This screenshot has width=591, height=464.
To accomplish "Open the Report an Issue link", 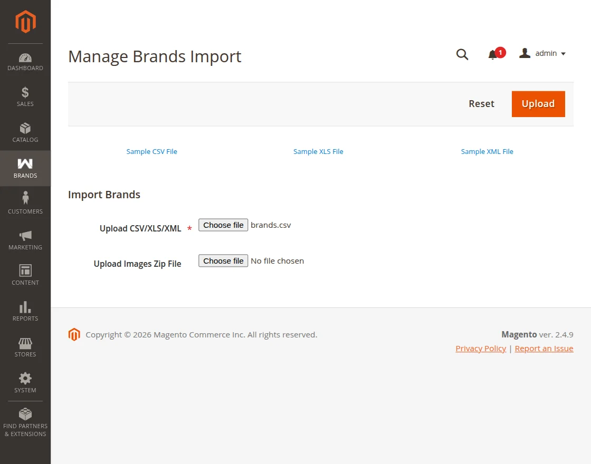I will [544, 349].
